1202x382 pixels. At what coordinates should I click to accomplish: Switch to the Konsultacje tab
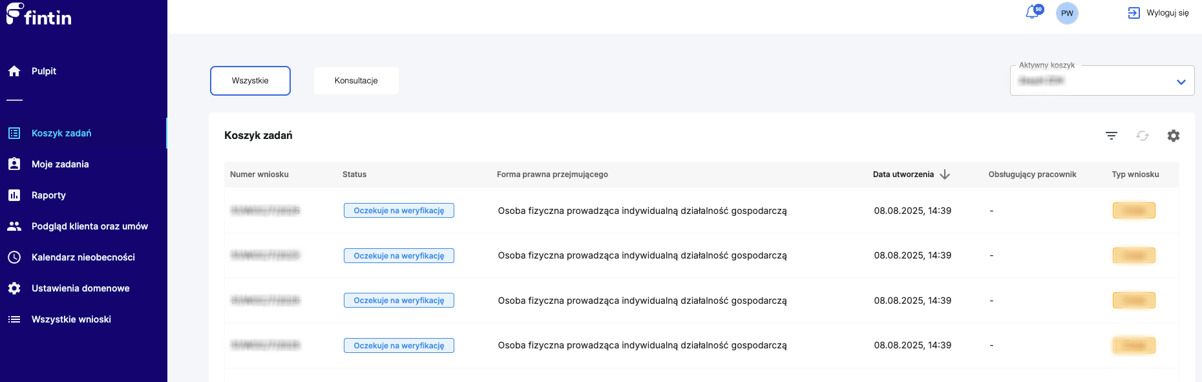coord(356,81)
